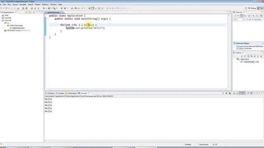Open the New Java Class dropdown arrow
The image size is (264, 148).
coord(68,8)
